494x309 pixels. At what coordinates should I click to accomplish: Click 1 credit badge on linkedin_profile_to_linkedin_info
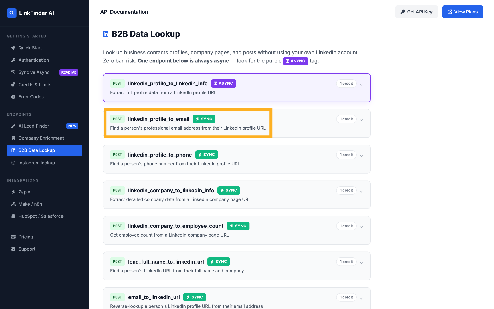click(346, 84)
